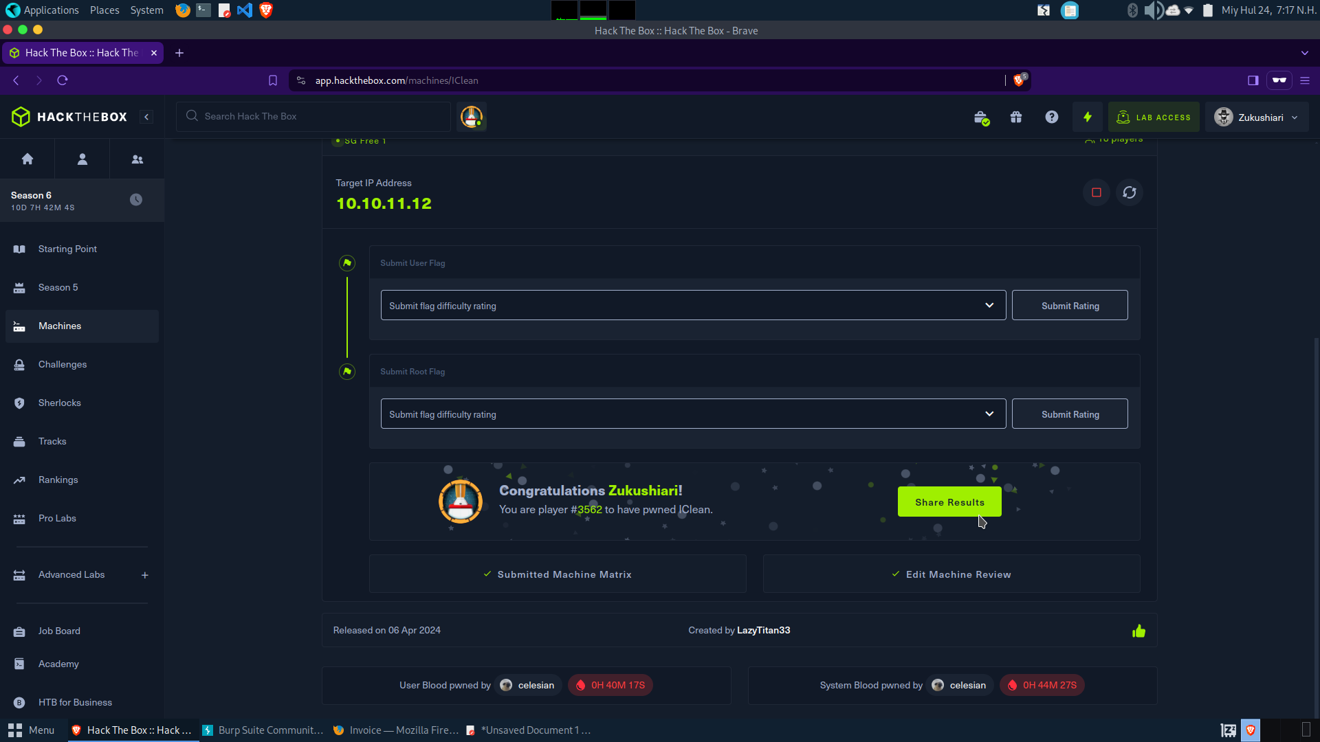Open the gift box icon in header
This screenshot has height=742, width=1320.
[1016, 117]
